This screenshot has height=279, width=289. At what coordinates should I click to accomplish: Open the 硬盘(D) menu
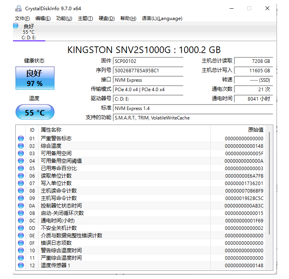point(107,18)
